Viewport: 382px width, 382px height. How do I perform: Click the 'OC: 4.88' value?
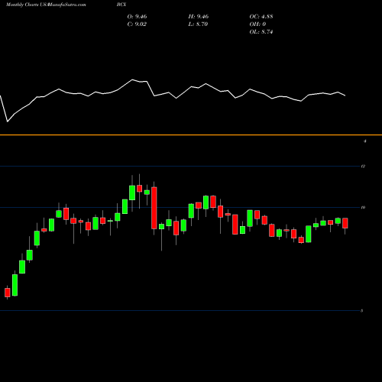click(261, 17)
